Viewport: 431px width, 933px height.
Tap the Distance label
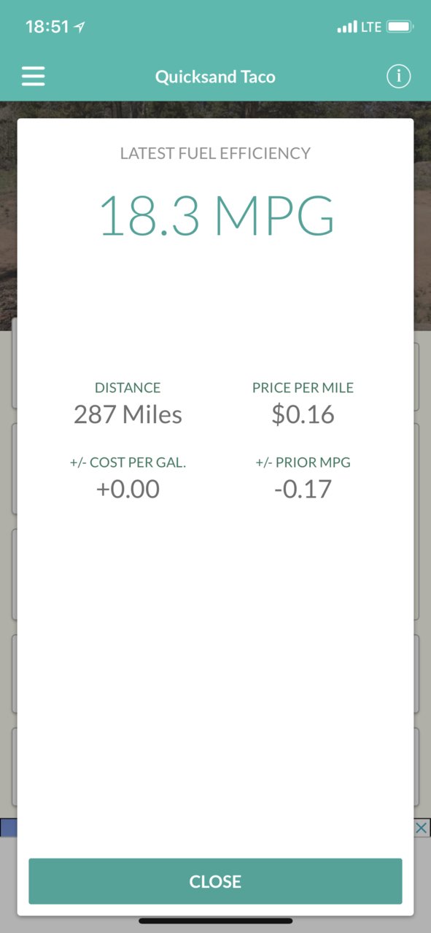pyautogui.click(x=128, y=388)
